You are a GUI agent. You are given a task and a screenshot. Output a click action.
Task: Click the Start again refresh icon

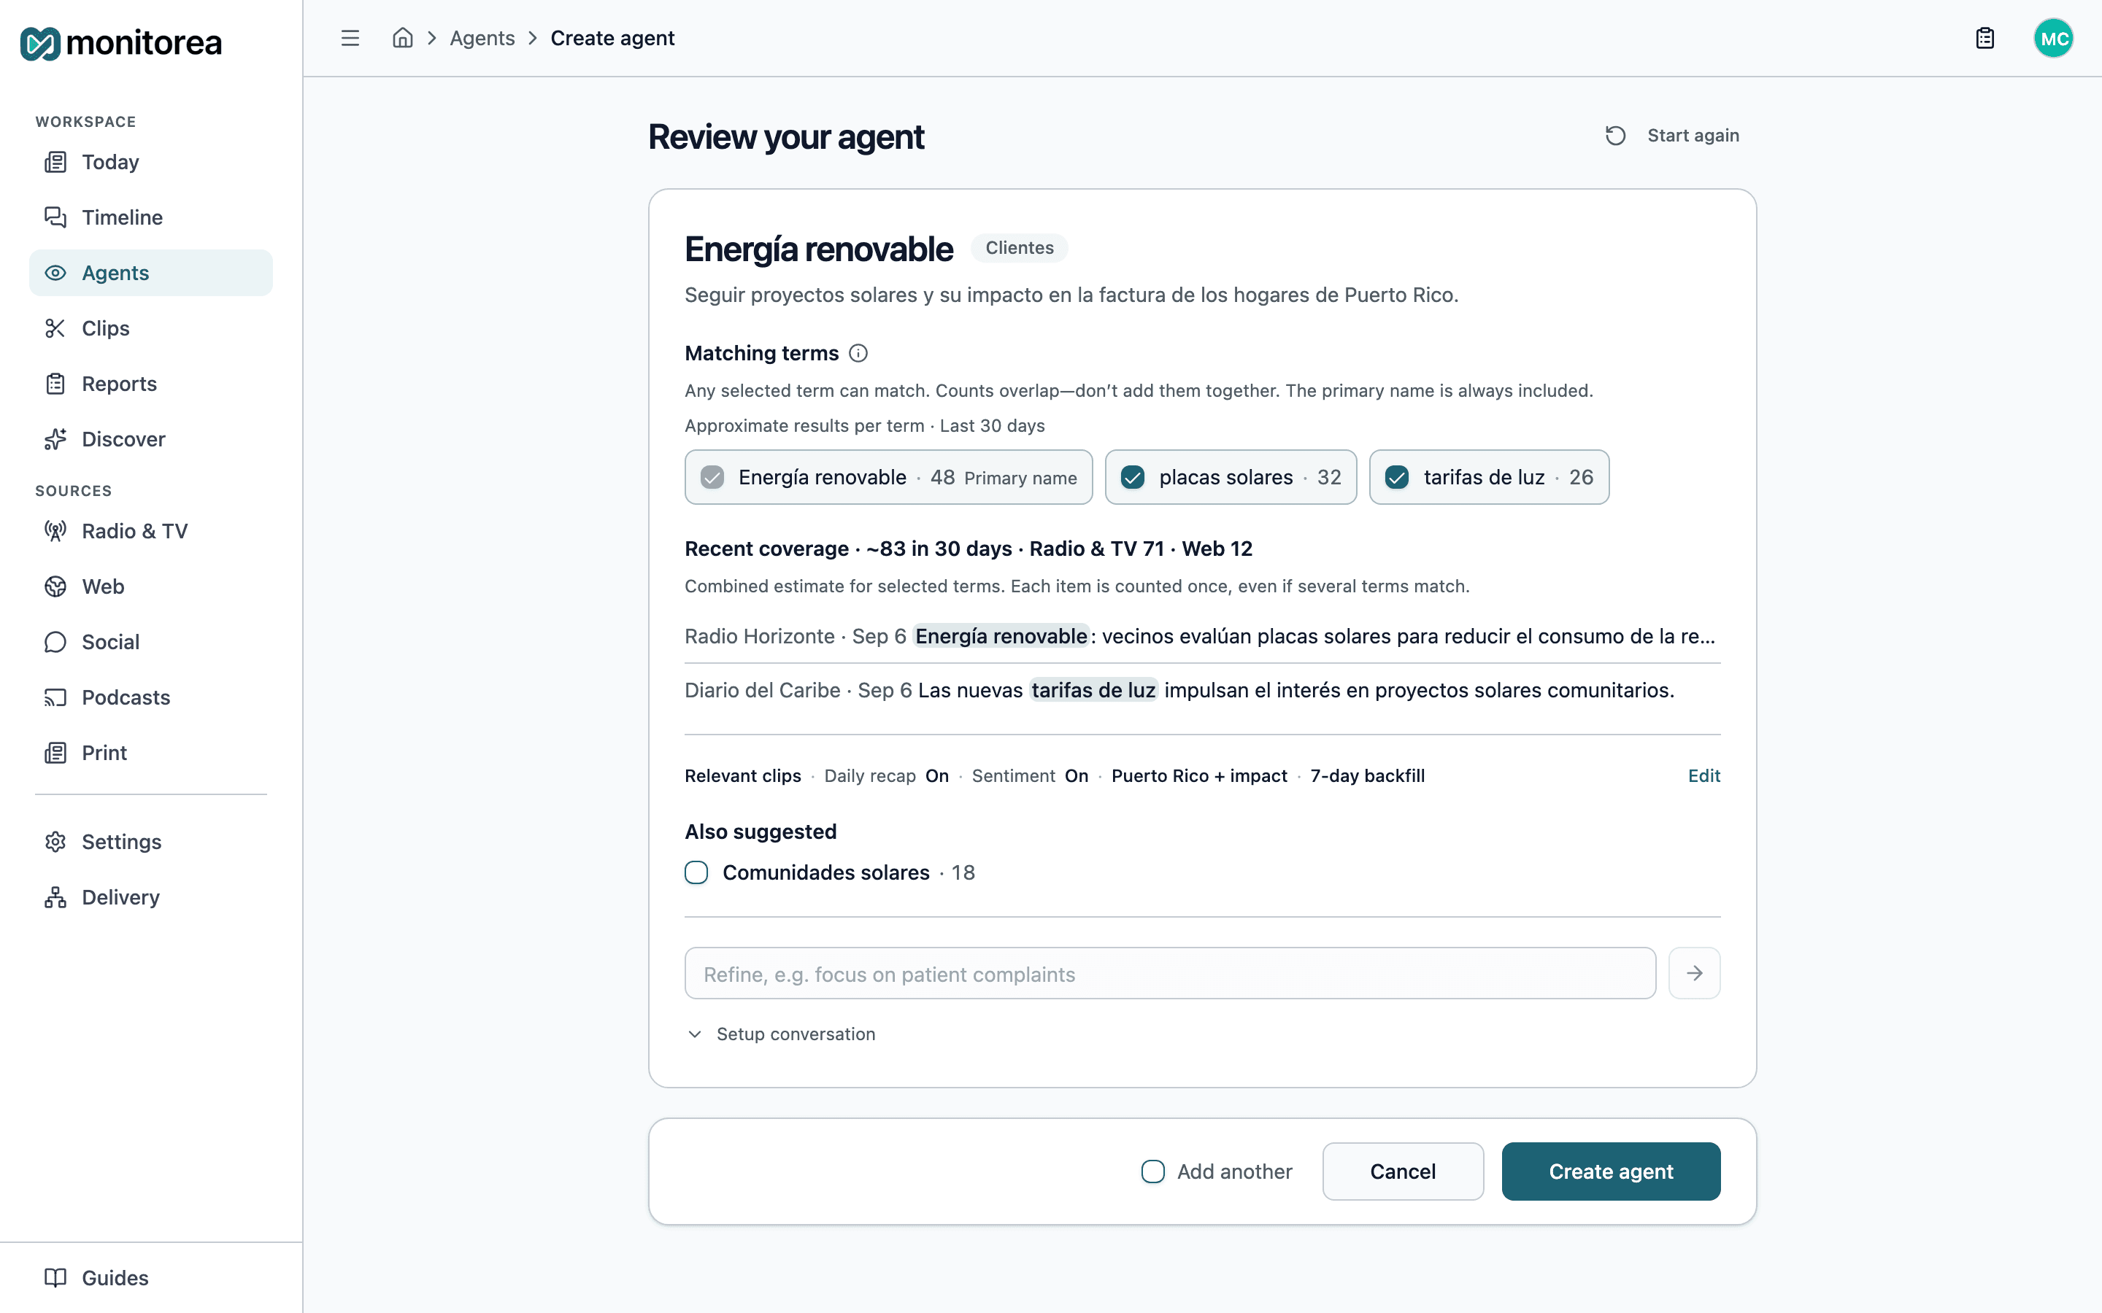coord(1616,136)
